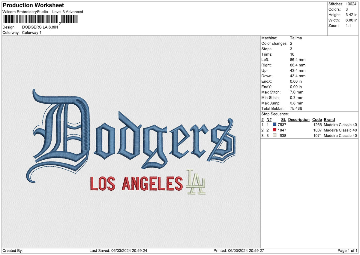360x255 pixels.
Task: Click the Colors value 3 in the header
Action: (x=347, y=9)
